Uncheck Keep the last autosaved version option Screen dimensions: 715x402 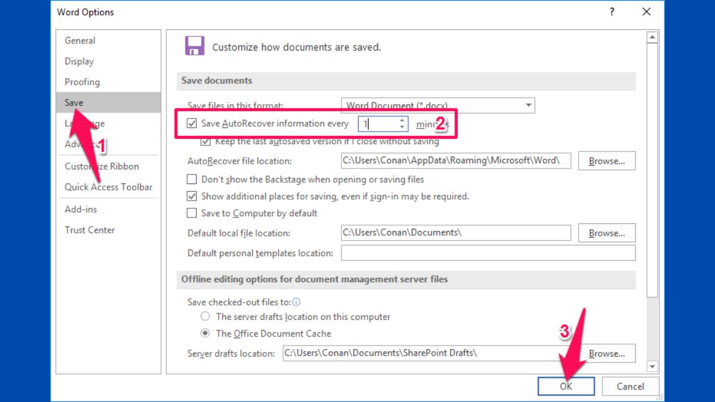tap(206, 141)
